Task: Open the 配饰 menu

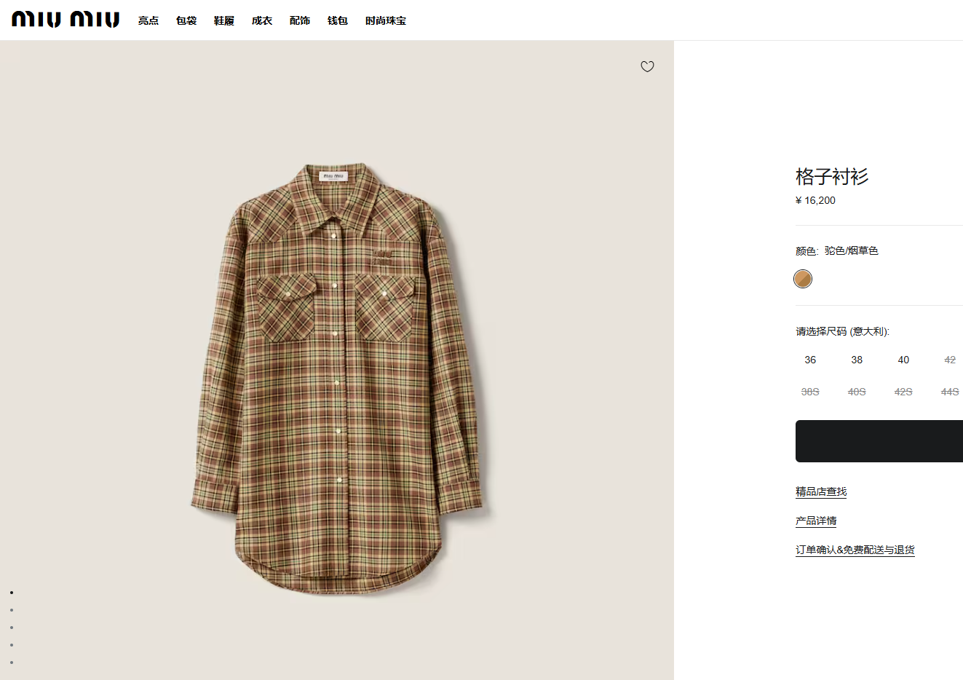Action: tap(300, 21)
